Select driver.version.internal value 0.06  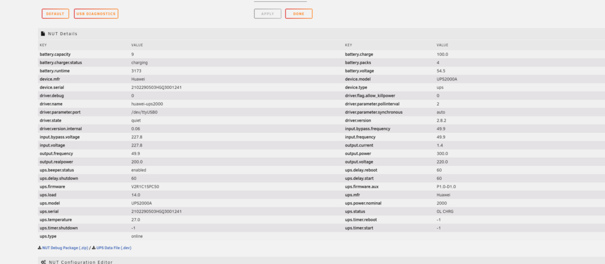pyautogui.click(x=136, y=128)
